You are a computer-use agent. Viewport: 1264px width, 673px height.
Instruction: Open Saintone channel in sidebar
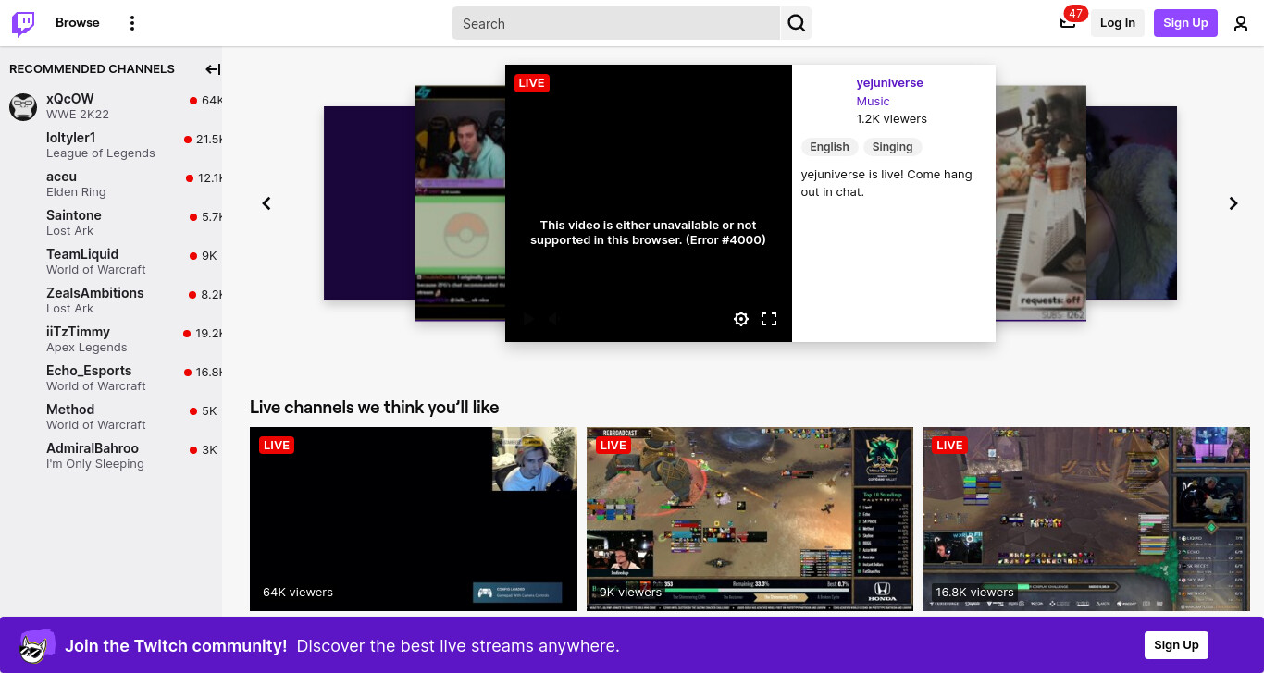click(x=111, y=223)
